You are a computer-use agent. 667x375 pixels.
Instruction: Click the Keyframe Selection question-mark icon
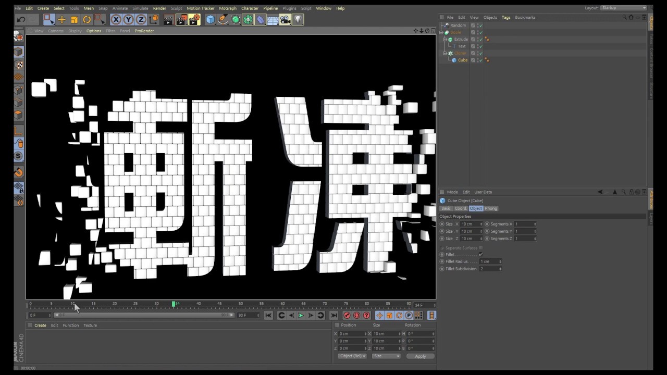coord(367,315)
